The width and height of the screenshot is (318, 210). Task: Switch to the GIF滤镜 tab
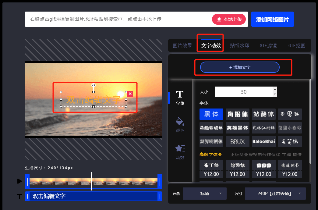(x=268, y=46)
